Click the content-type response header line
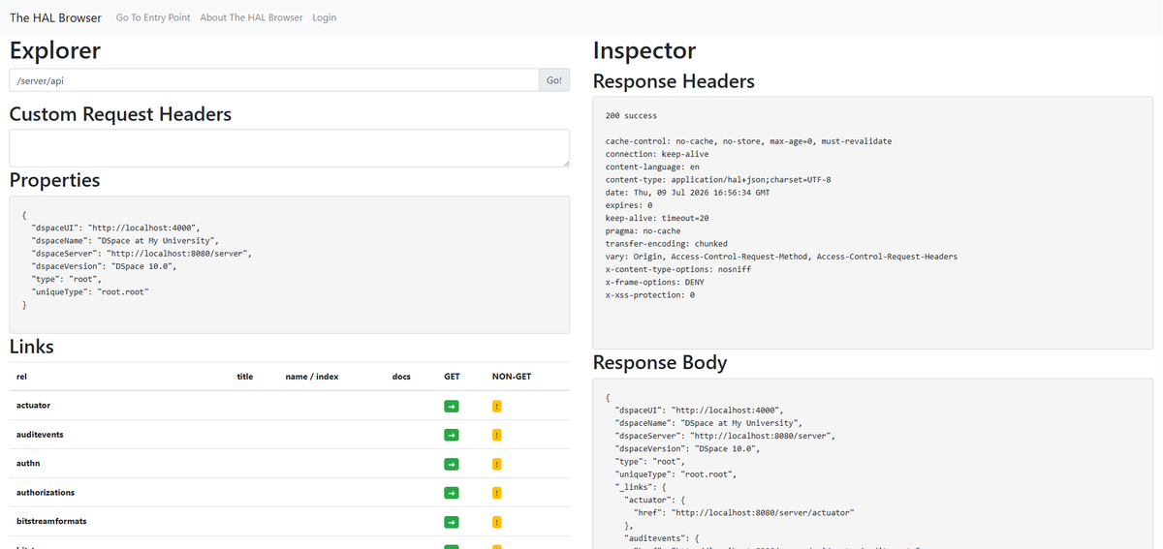This screenshot has width=1163, height=549. [718, 180]
